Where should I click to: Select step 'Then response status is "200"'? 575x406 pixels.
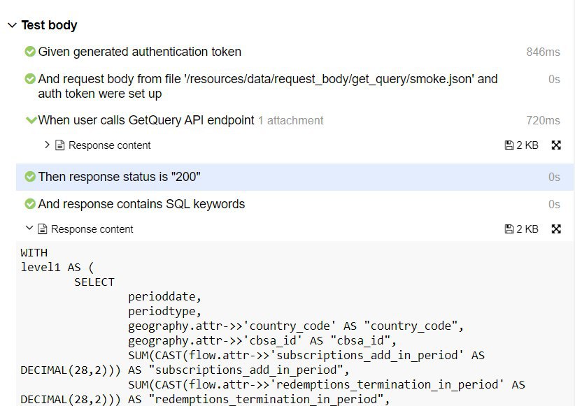coord(119,177)
